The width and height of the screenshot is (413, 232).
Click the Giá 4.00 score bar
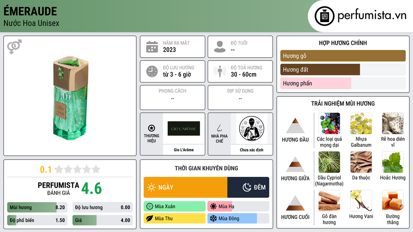102,220
